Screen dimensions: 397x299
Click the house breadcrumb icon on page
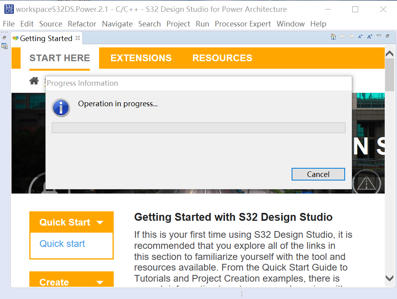coord(34,81)
